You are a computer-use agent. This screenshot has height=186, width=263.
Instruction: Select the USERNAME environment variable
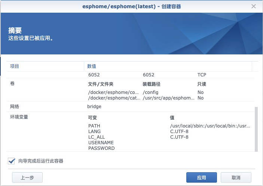click(101, 143)
